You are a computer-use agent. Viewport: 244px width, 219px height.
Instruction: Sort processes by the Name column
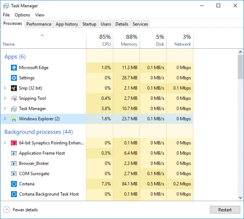(x=44, y=41)
